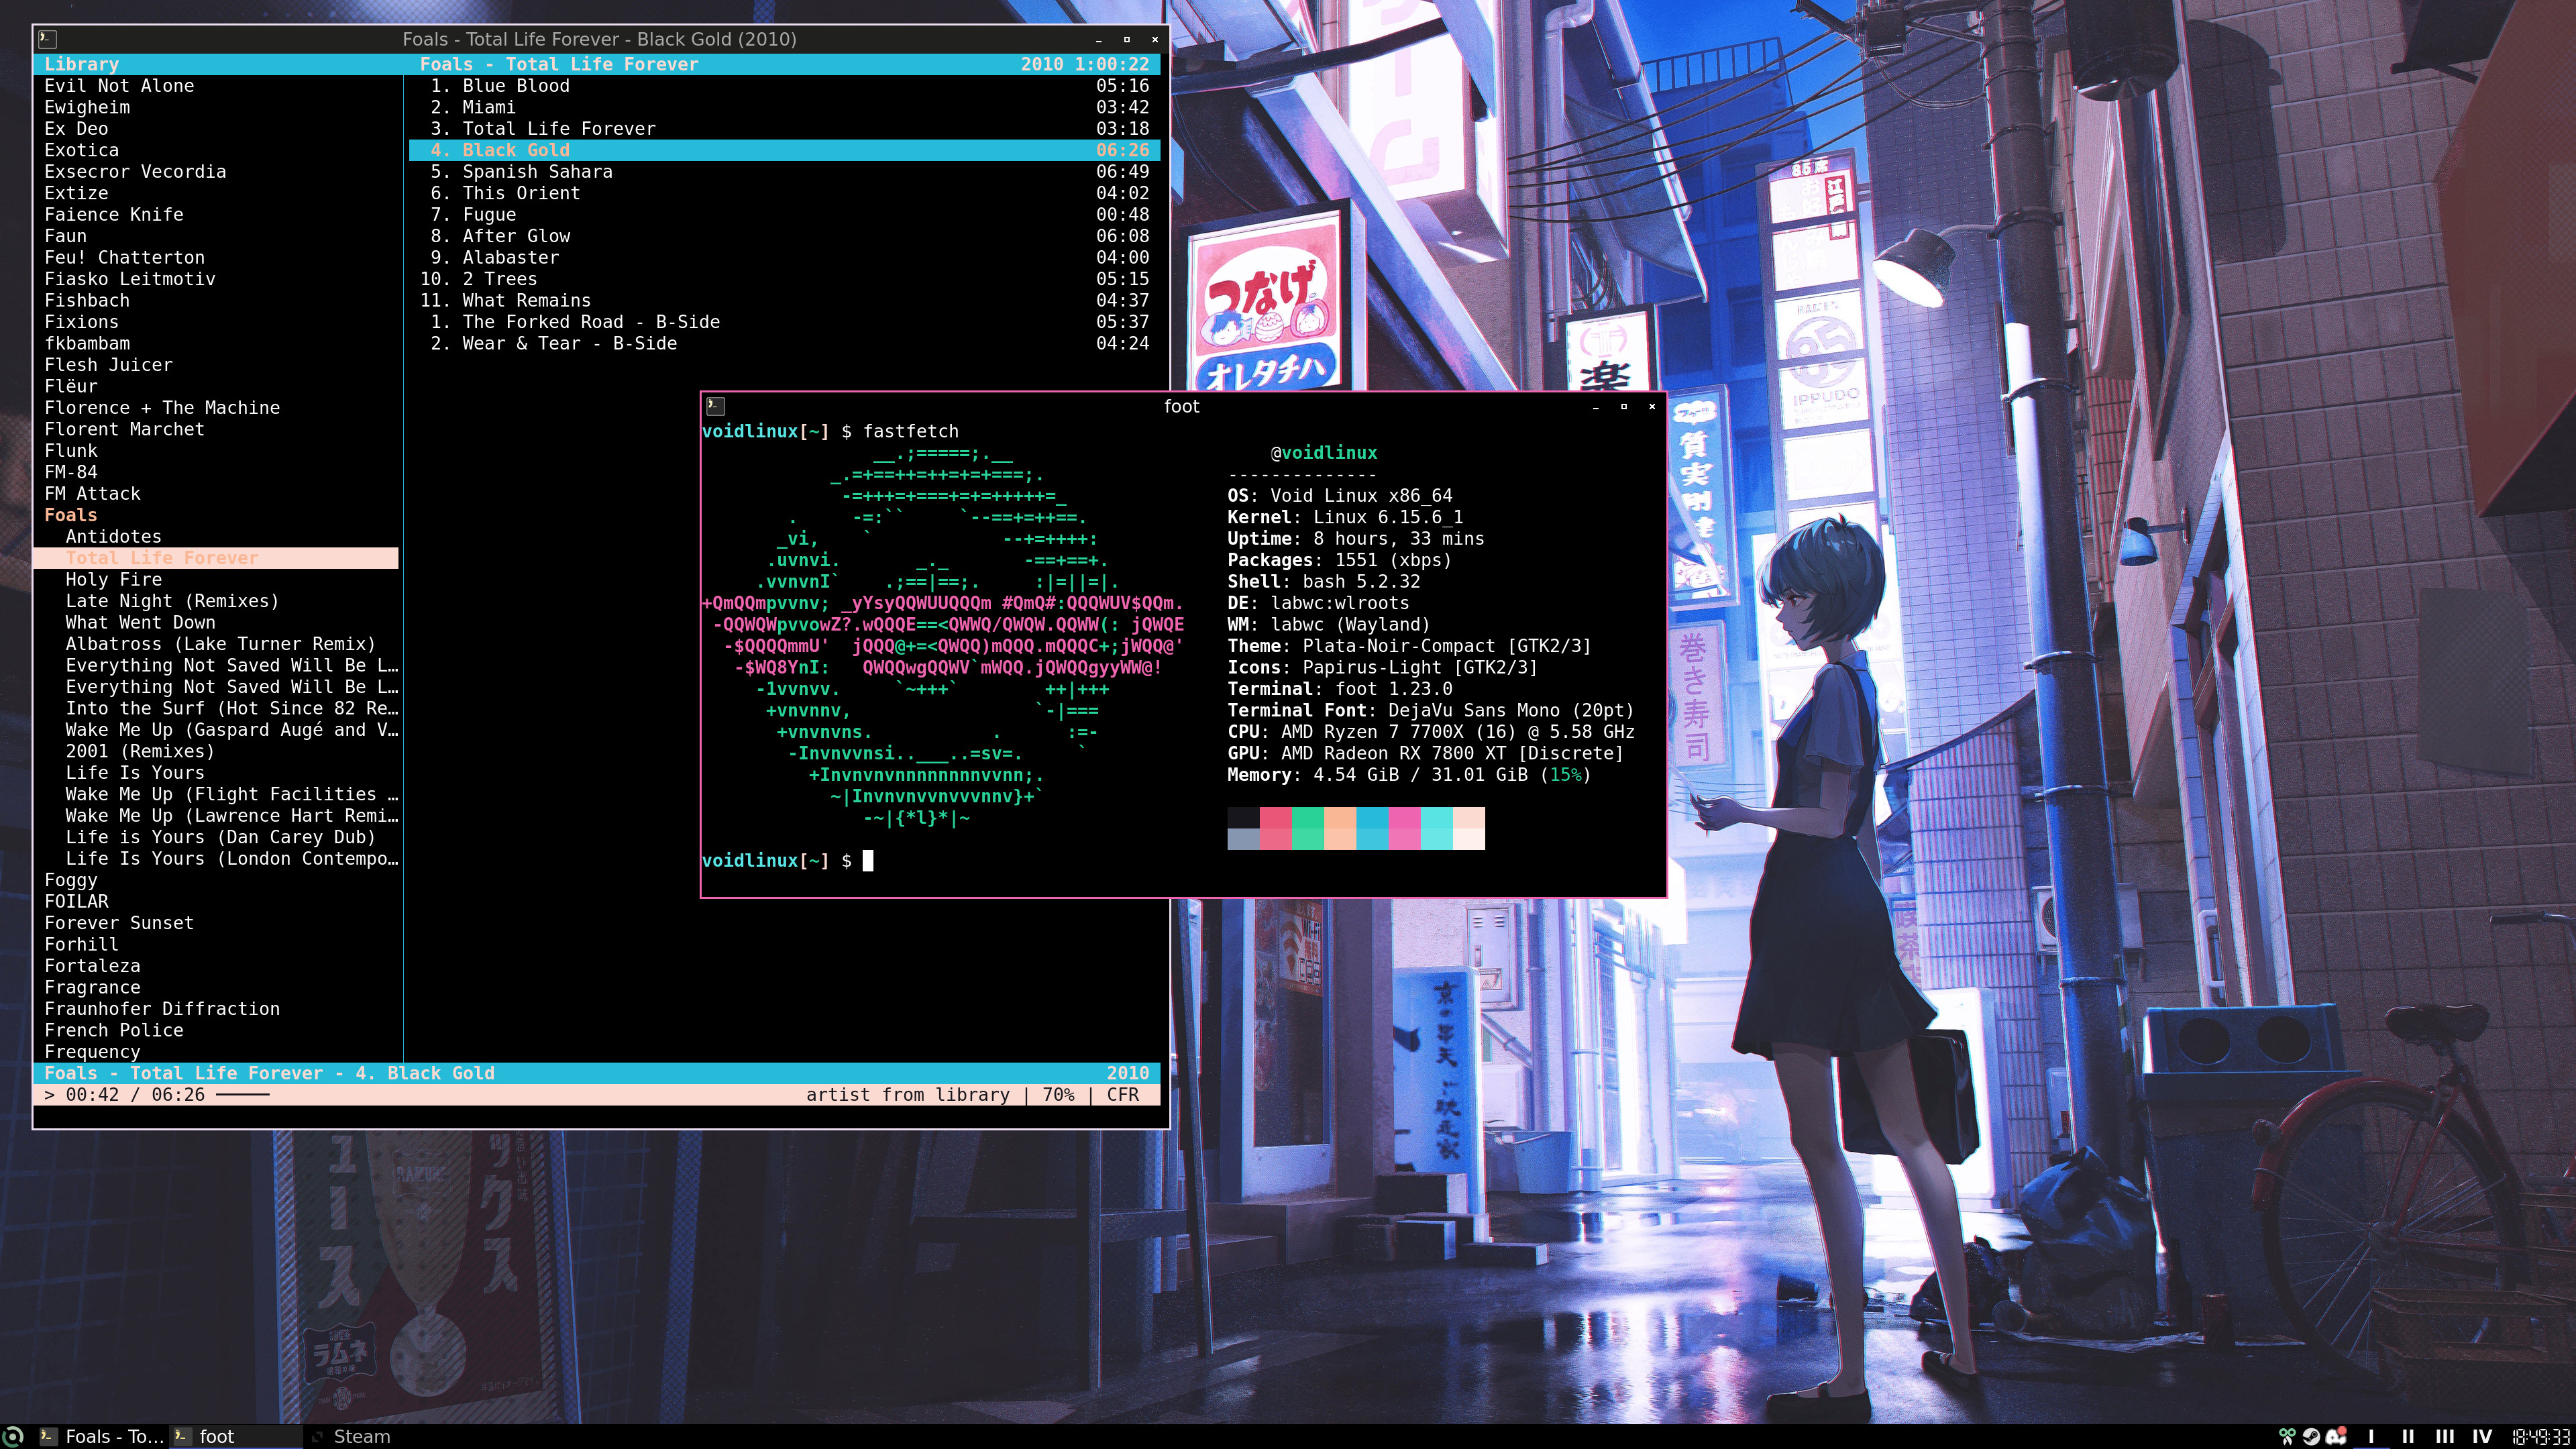Screen dimensions: 2576x1449
Task: Open the Steam tray icon
Action: point(2311,1436)
